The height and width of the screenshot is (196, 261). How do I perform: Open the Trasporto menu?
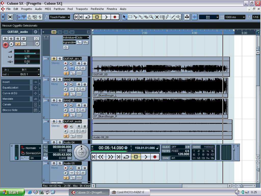pos(82,9)
